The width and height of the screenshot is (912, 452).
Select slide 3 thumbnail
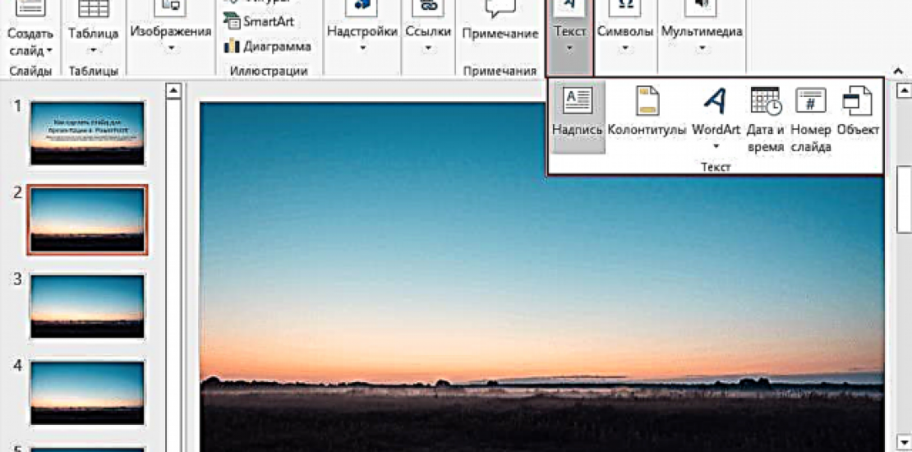pos(87,306)
